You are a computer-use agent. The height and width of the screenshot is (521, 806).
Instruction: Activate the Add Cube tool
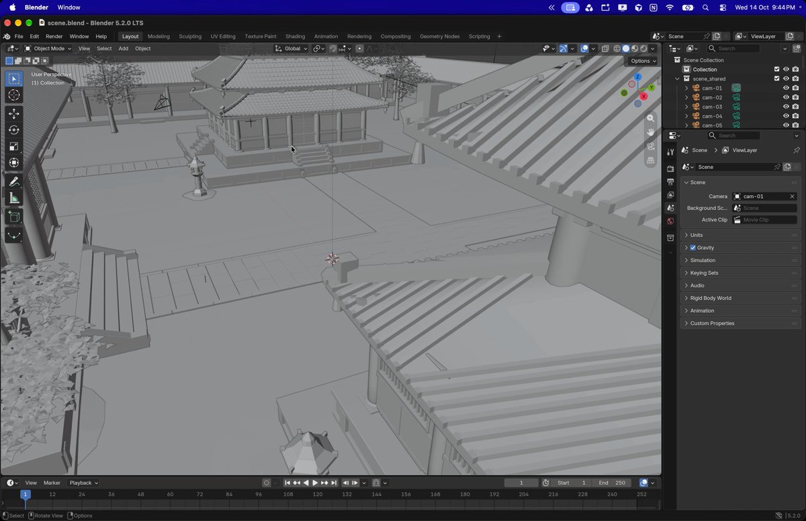click(14, 217)
